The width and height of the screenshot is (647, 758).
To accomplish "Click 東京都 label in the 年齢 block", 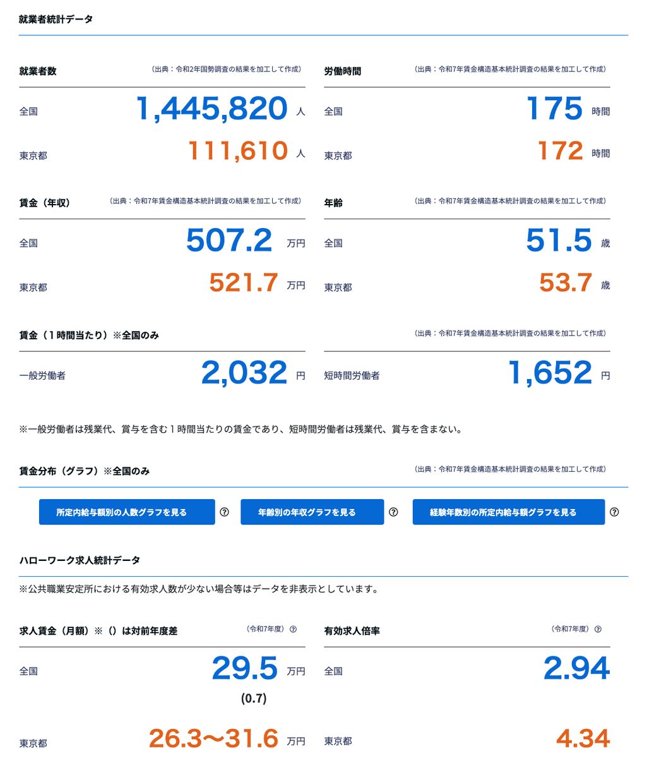I will tap(338, 287).
